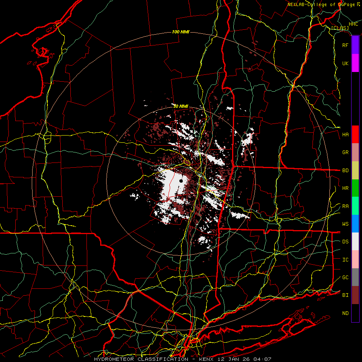This screenshot has width=362, height=362.
Task: Click the 100 NMI range ring label
Action: [x=181, y=32]
